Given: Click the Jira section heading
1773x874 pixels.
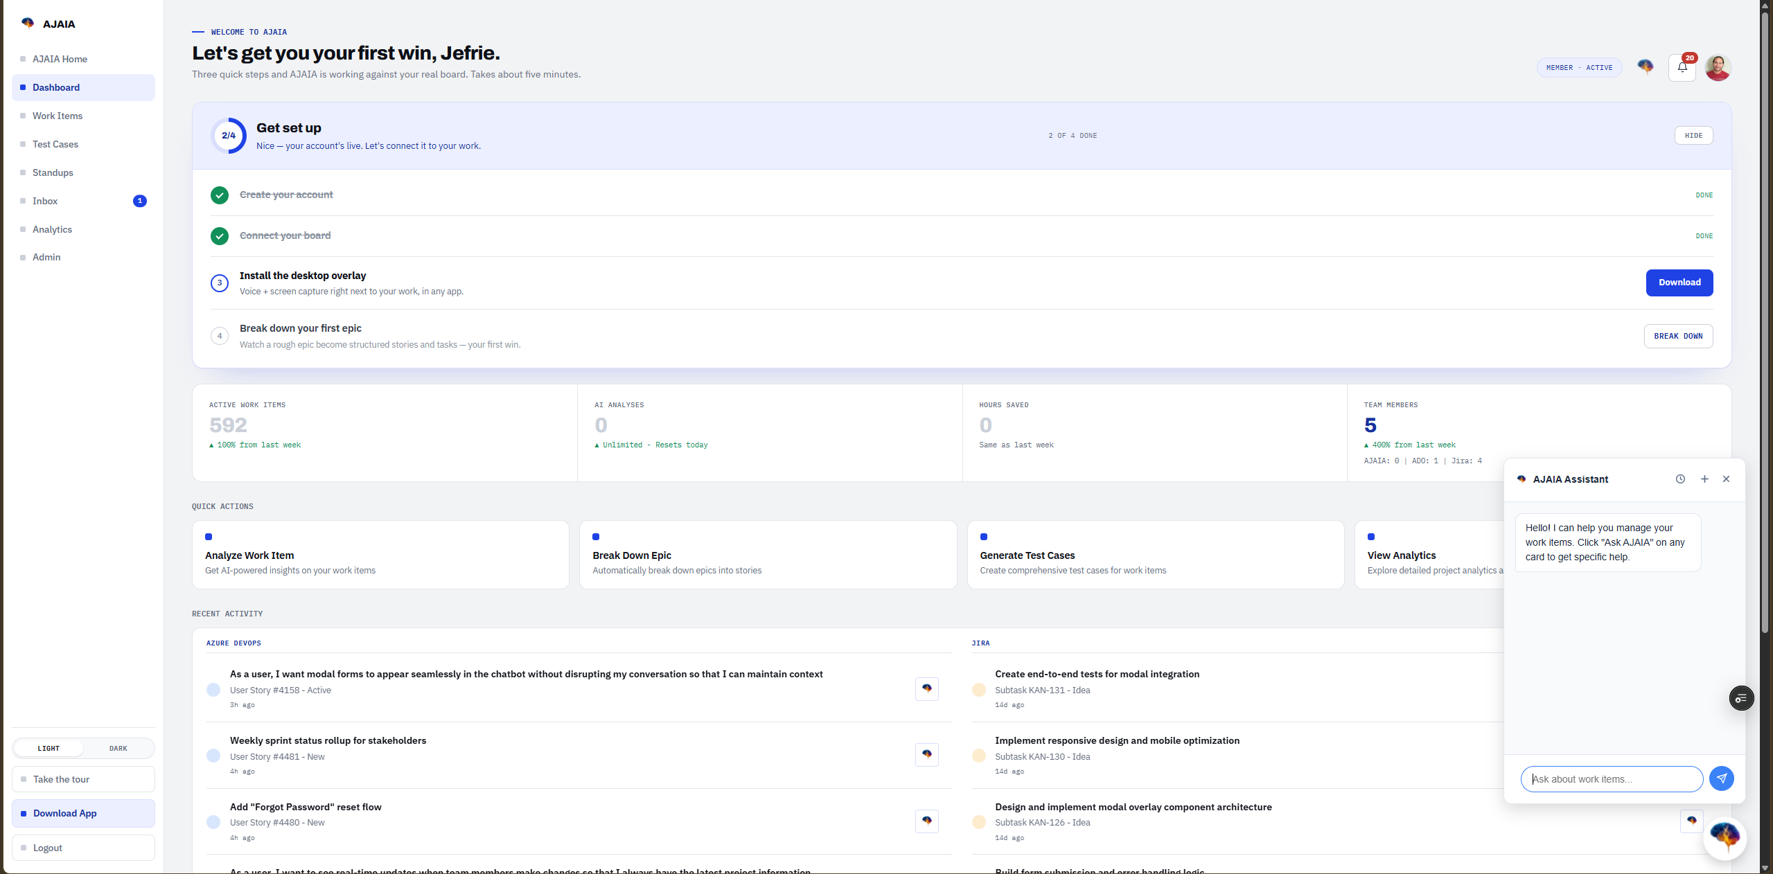Looking at the screenshot, I should point(980,643).
